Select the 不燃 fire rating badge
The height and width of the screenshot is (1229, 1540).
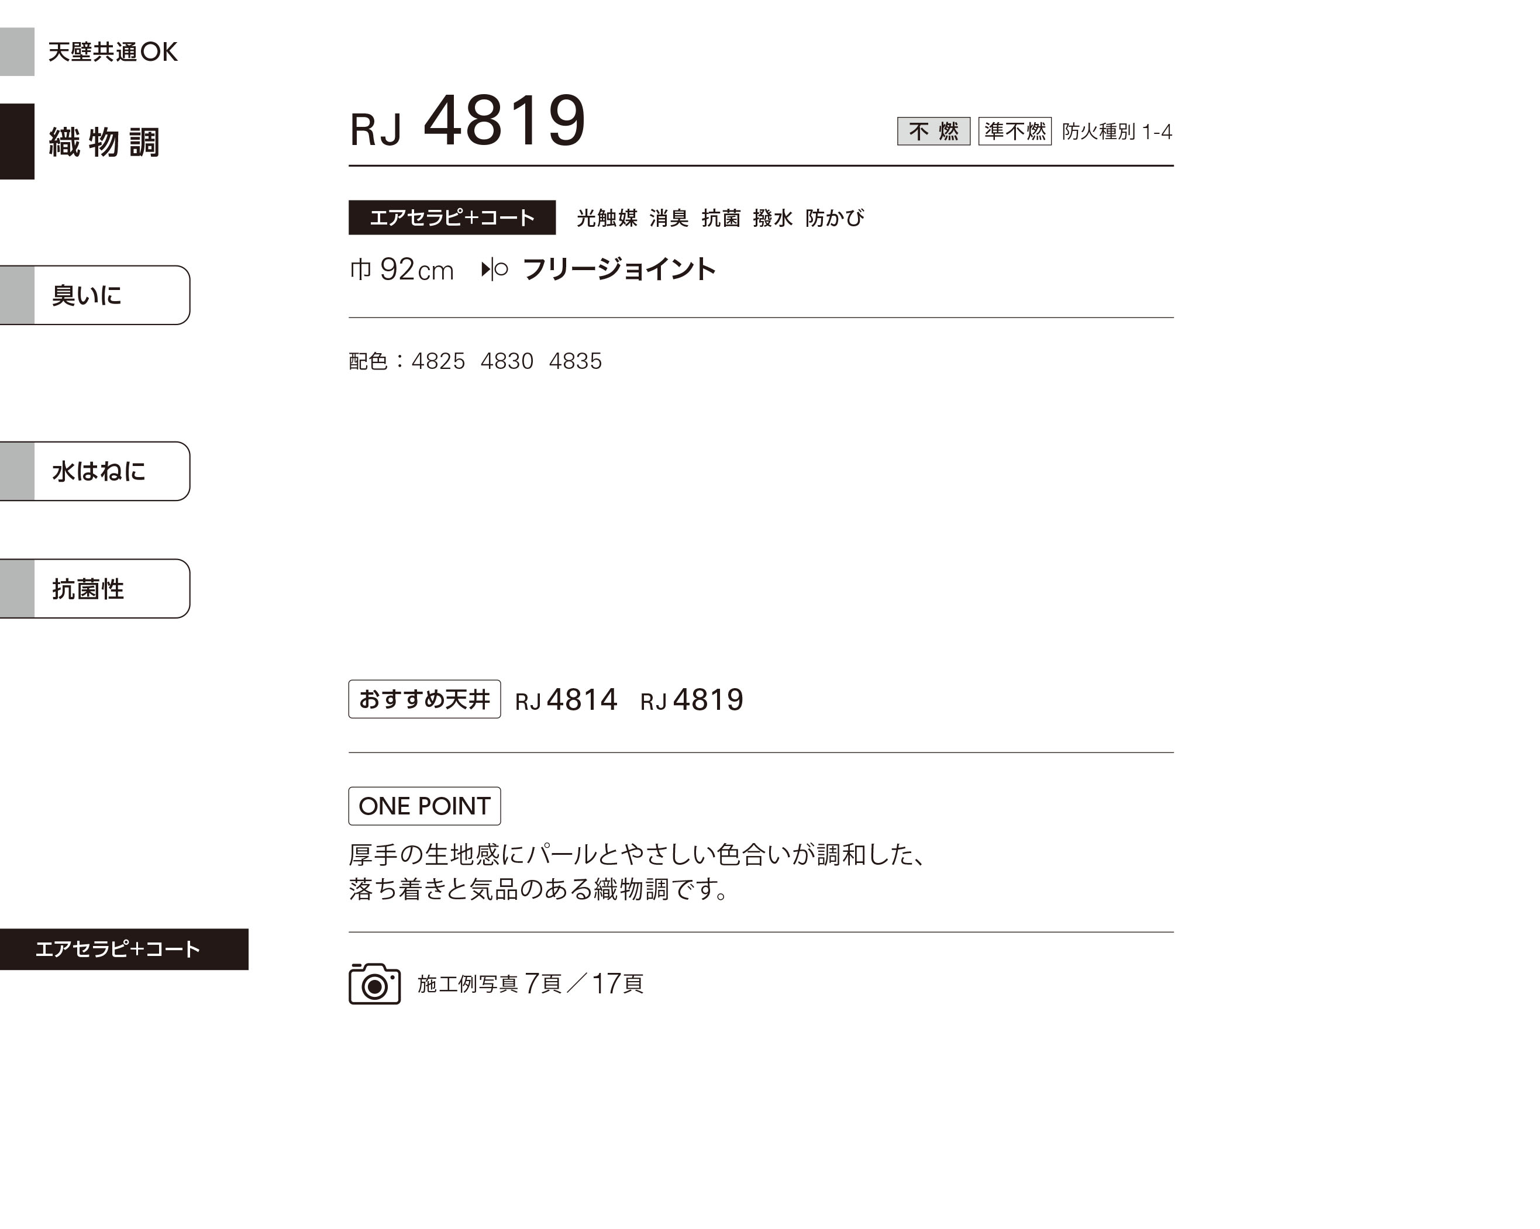coord(933,132)
